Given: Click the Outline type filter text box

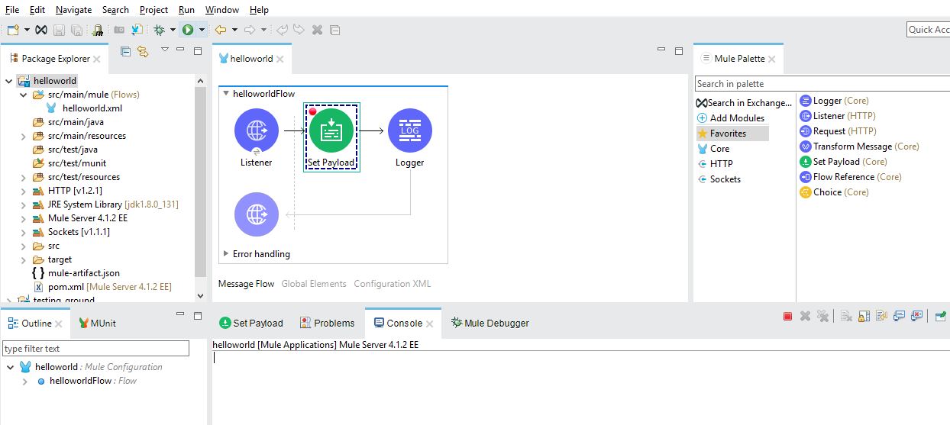Looking at the screenshot, I should (x=95, y=348).
